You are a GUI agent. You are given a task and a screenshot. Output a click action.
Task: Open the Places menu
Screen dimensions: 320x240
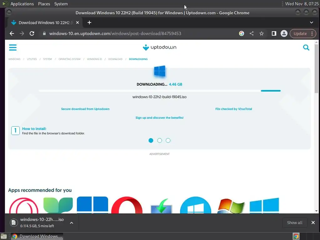pos(44,4)
